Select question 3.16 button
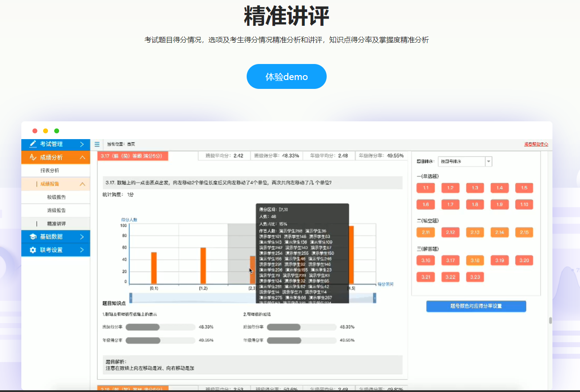580x392 pixels. [x=425, y=260]
